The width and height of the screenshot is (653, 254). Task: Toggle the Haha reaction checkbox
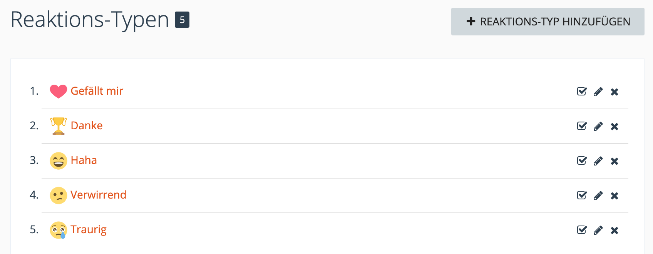tap(582, 160)
